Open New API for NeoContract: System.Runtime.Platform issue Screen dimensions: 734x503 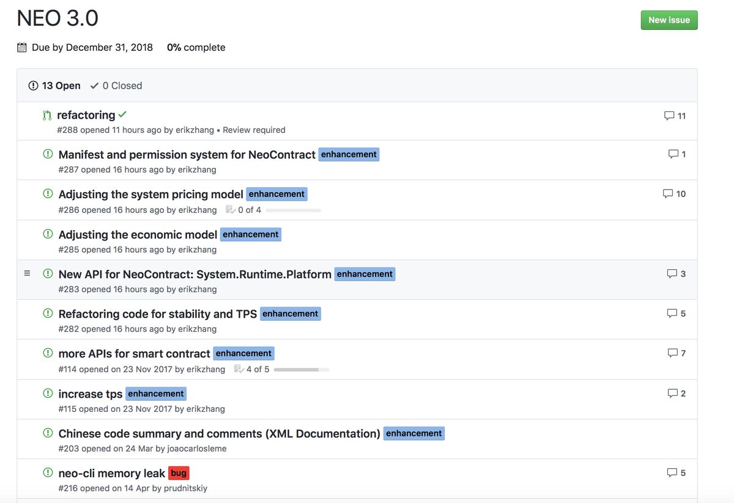click(195, 275)
